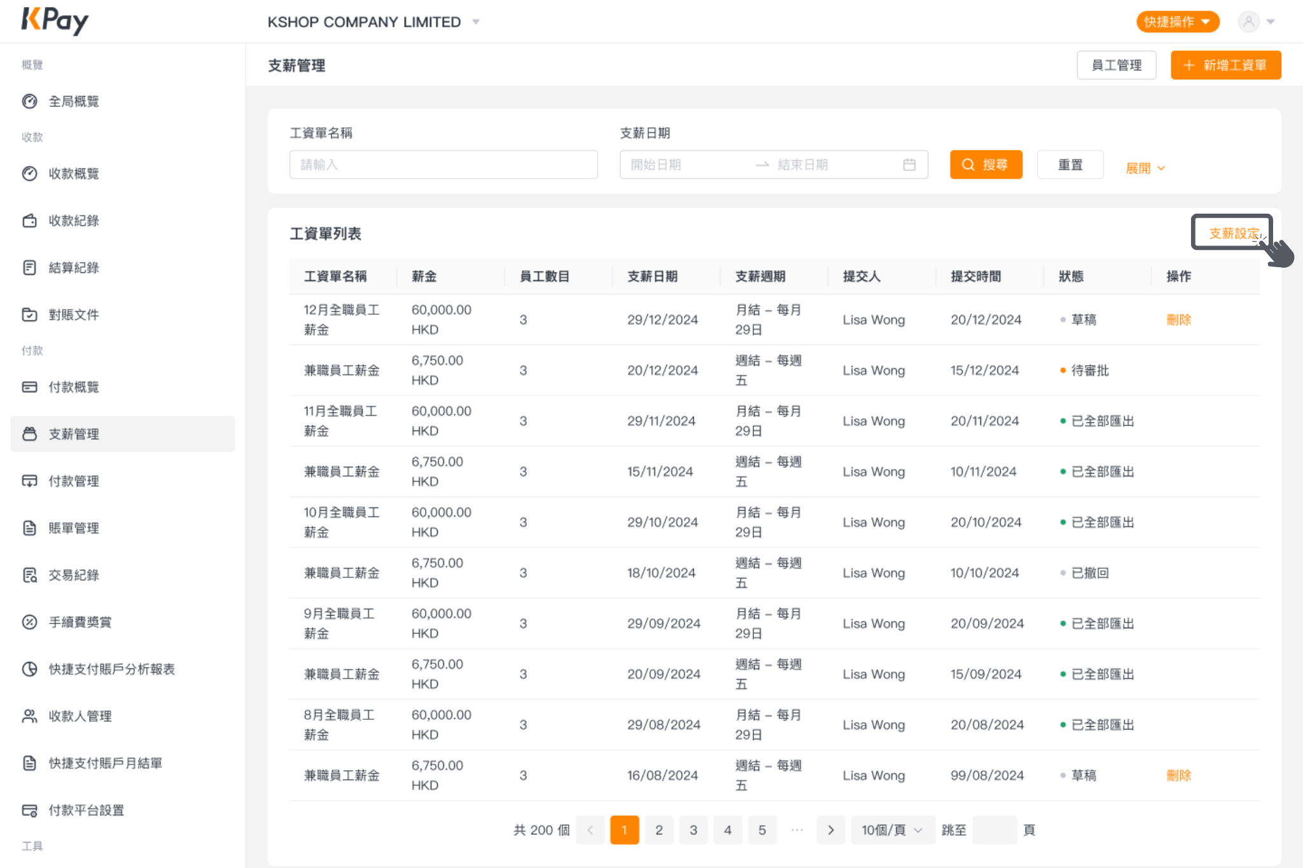Click the user avatar icon

pos(1248,22)
